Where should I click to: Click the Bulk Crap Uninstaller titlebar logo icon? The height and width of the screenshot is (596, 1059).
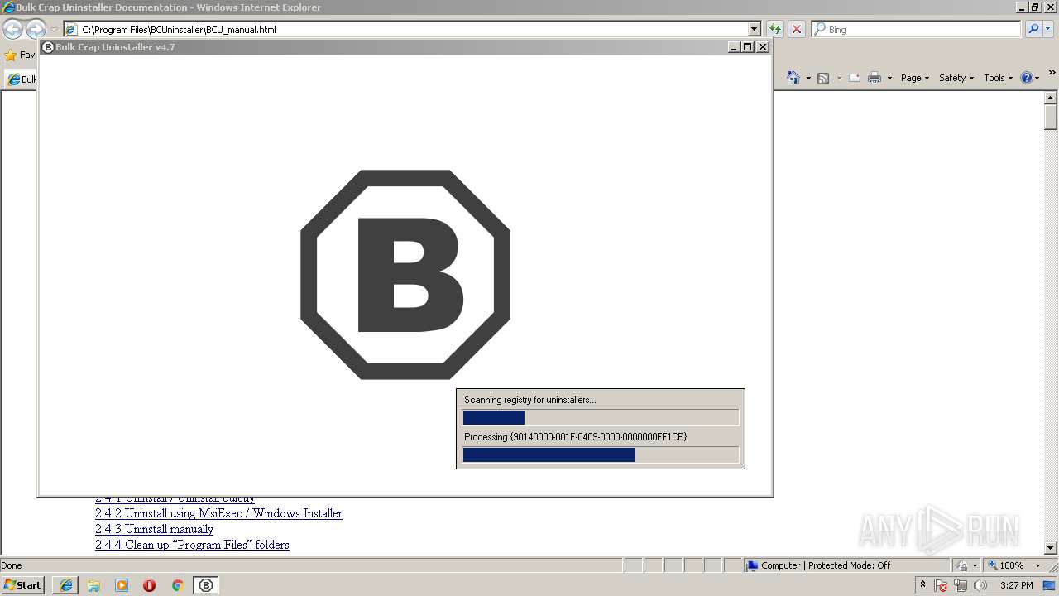tap(48, 47)
